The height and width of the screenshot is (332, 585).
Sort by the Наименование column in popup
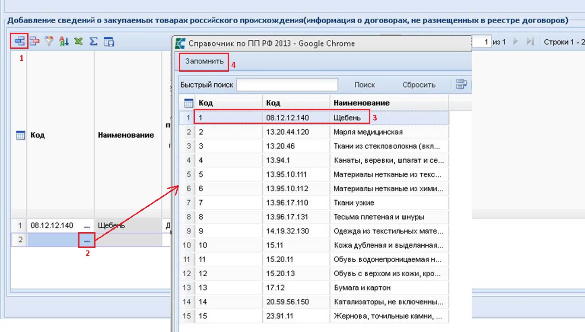coord(361,103)
